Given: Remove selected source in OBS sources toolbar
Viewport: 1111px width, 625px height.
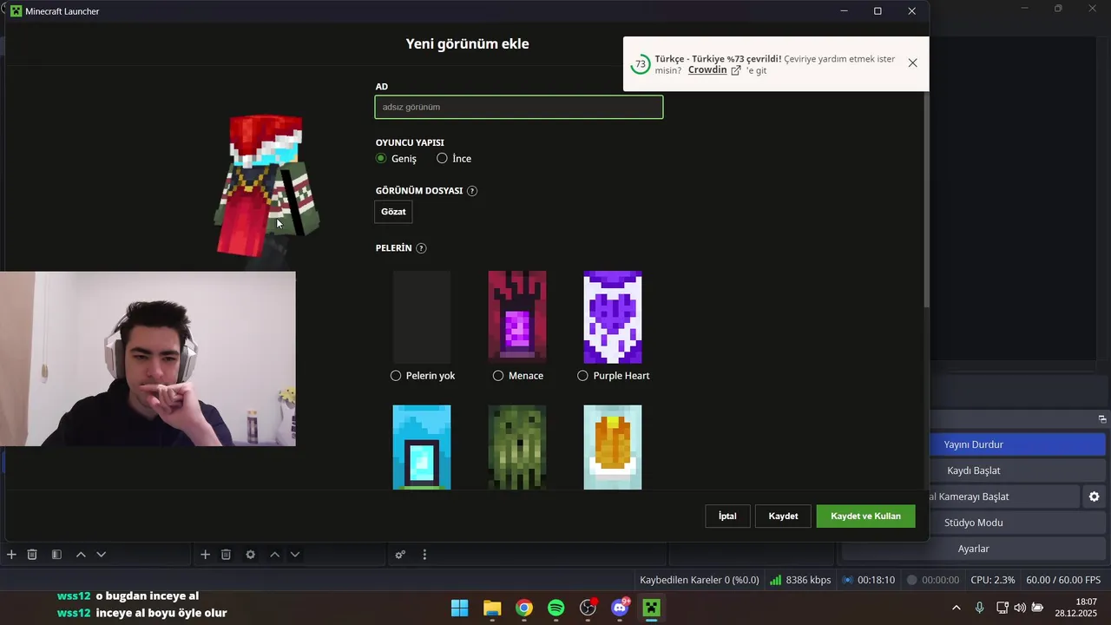Looking at the screenshot, I should pyautogui.click(x=226, y=555).
